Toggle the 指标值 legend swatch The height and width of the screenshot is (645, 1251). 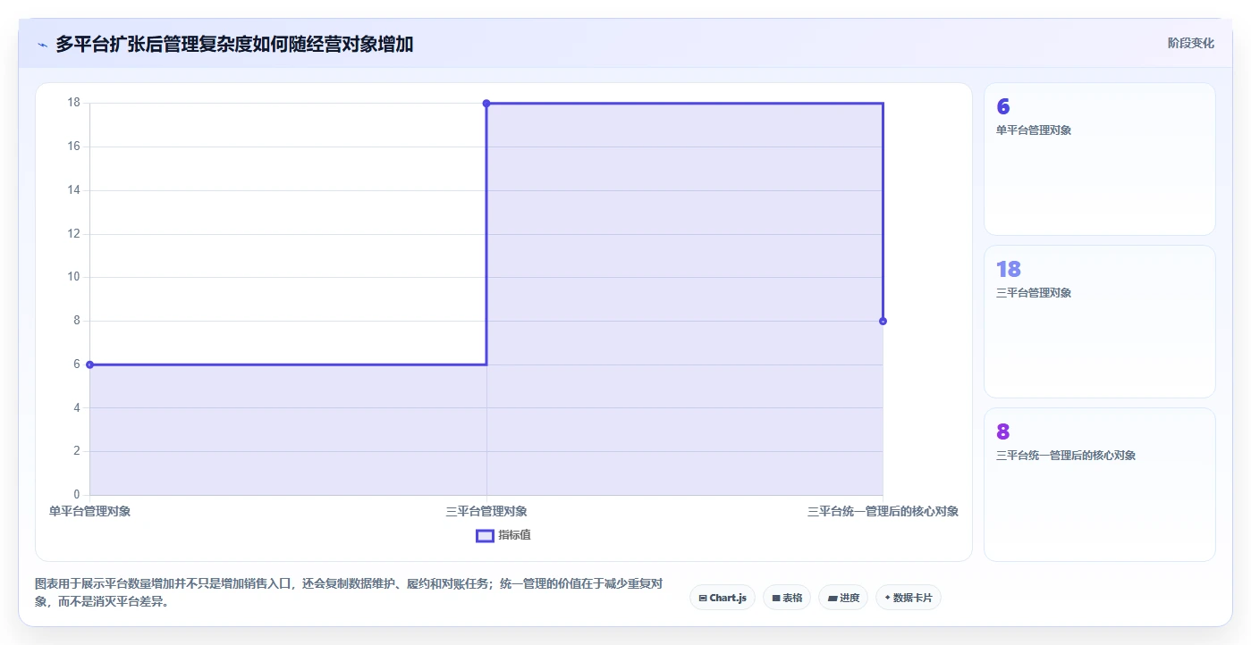[485, 535]
